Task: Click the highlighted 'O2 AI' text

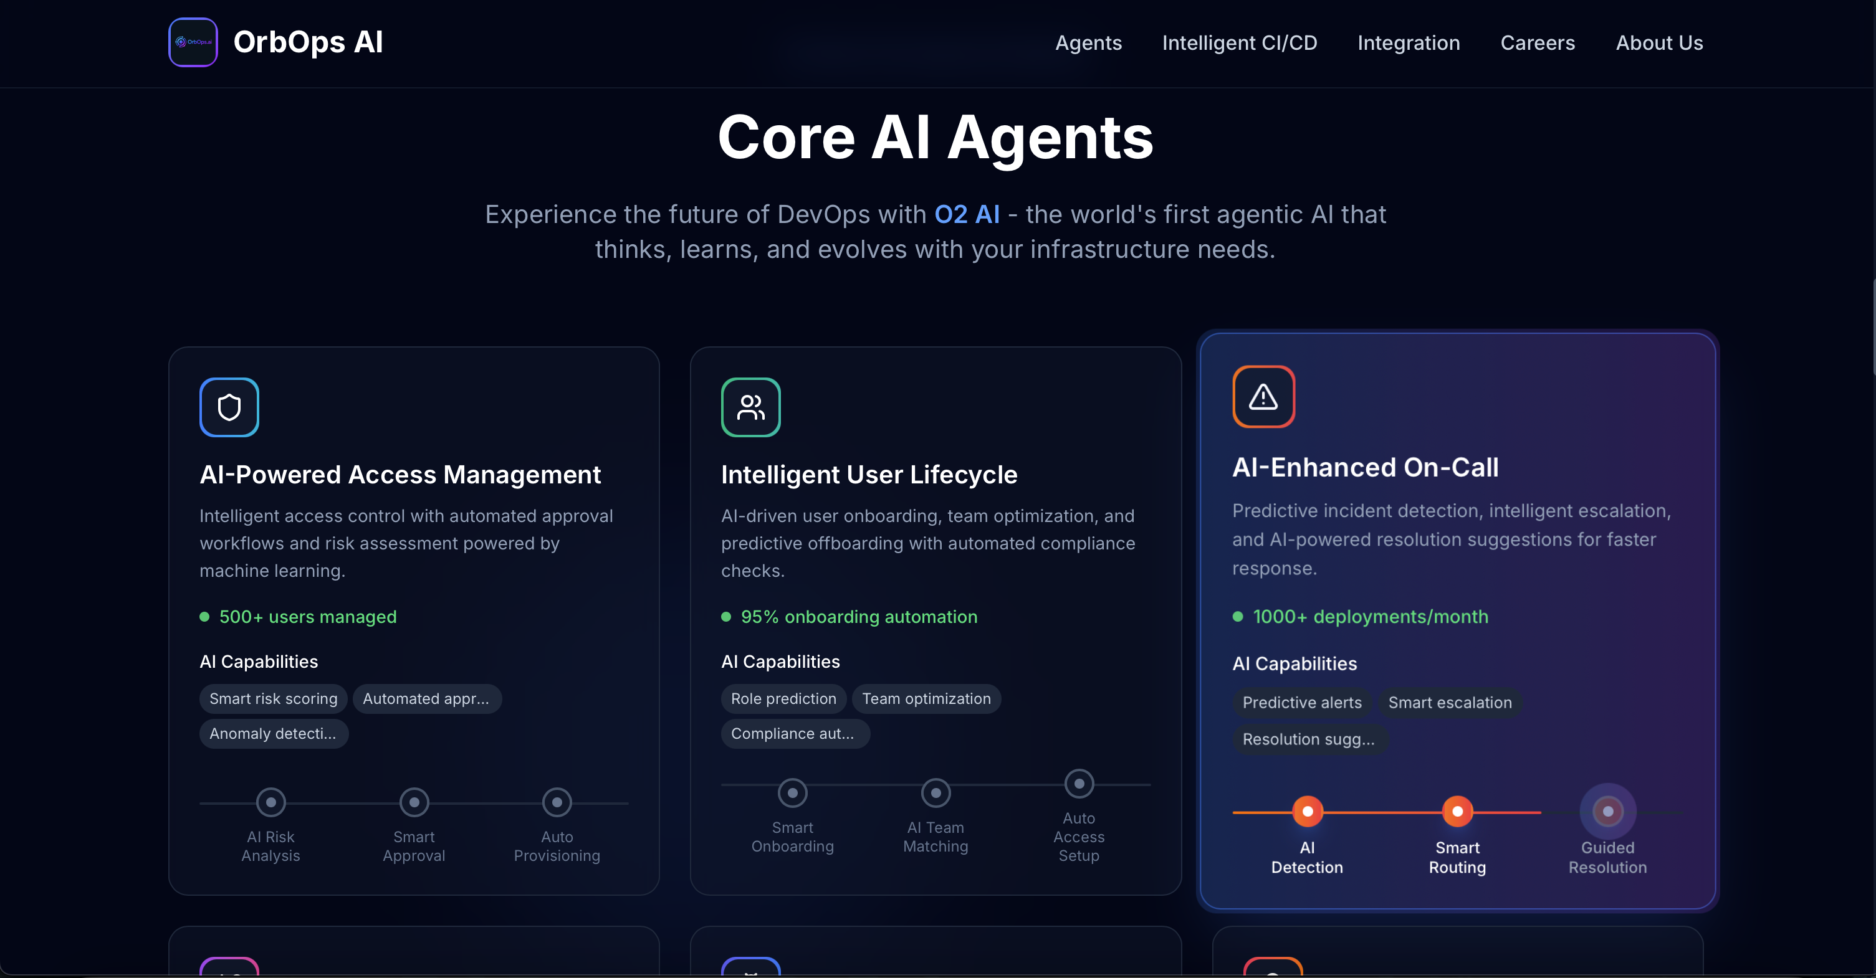Action: (967, 215)
